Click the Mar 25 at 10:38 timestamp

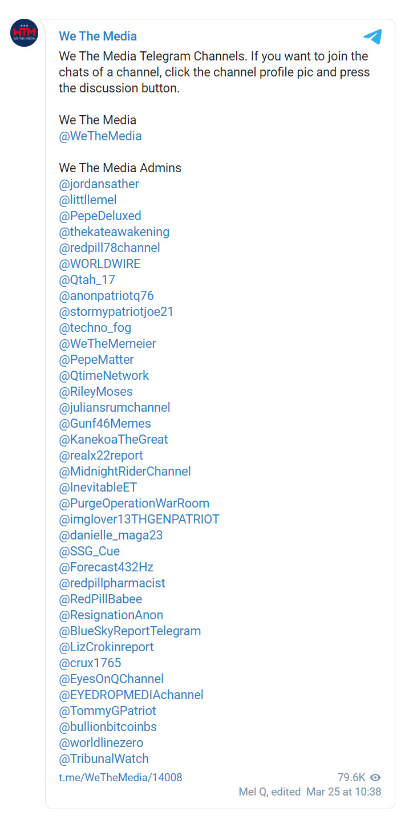click(x=343, y=791)
